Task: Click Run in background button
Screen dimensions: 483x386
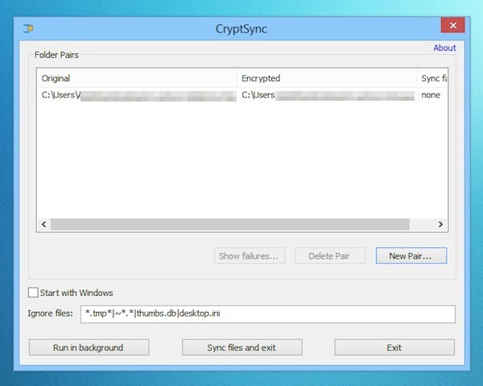Action: click(x=89, y=347)
